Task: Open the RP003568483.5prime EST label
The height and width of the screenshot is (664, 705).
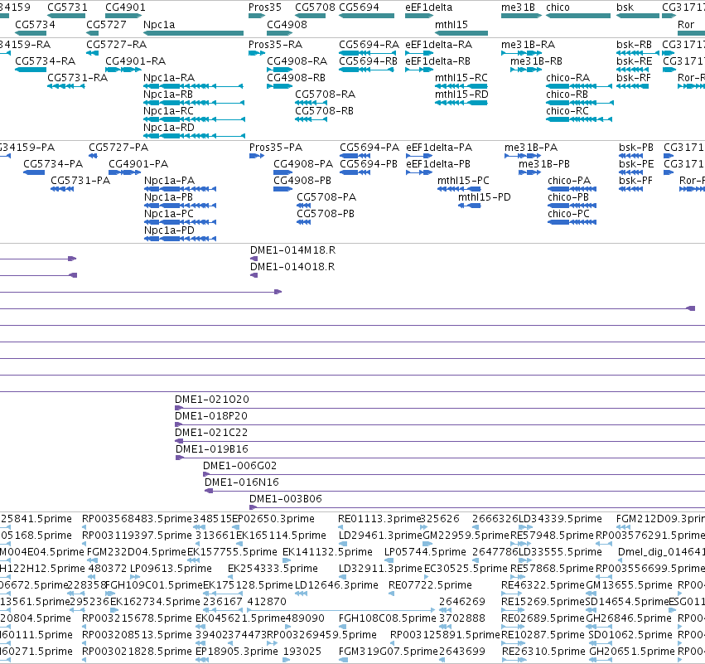Action: (138, 519)
